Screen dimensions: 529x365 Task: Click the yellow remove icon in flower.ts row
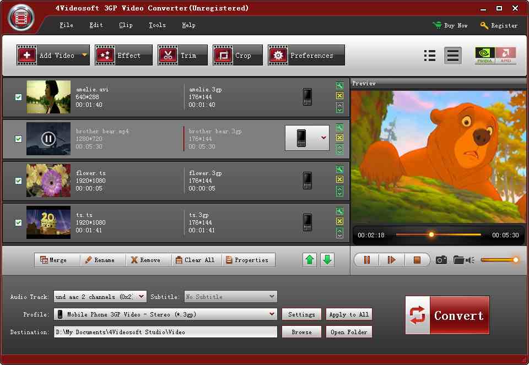[x=340, y=179]
